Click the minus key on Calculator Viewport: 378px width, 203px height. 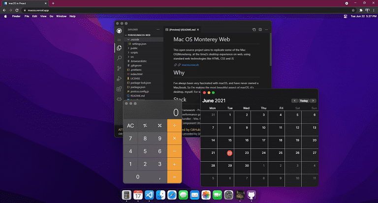tap(174, 151)
